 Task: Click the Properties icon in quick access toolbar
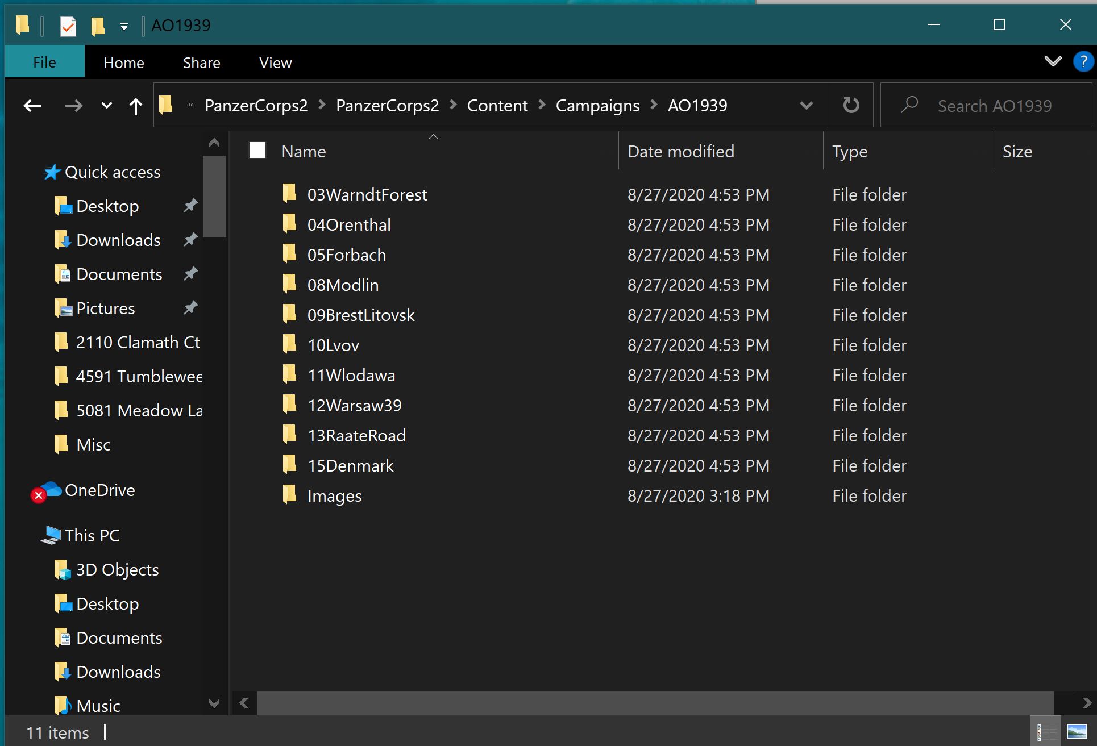point(68,26)
